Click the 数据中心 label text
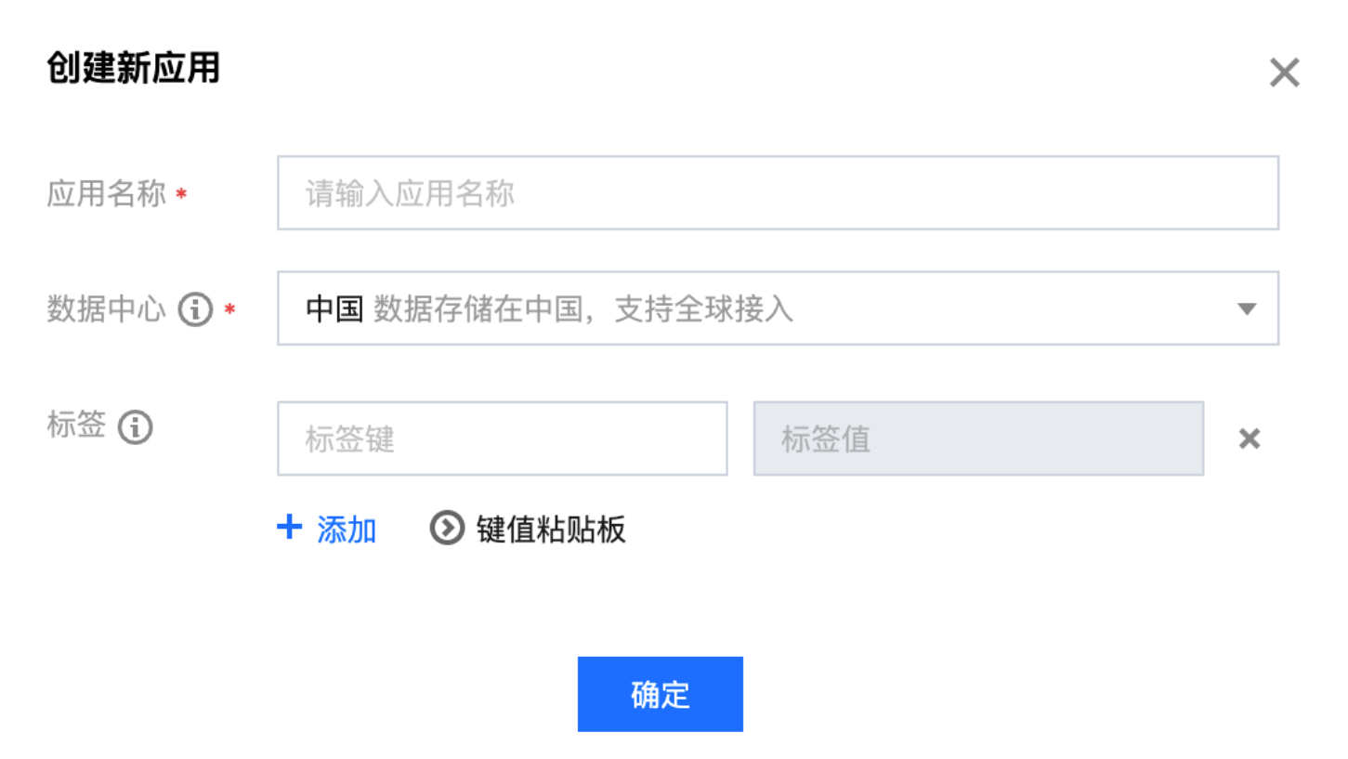The width and height of the screenshot is (1348, 759). (x=106, y=310)
